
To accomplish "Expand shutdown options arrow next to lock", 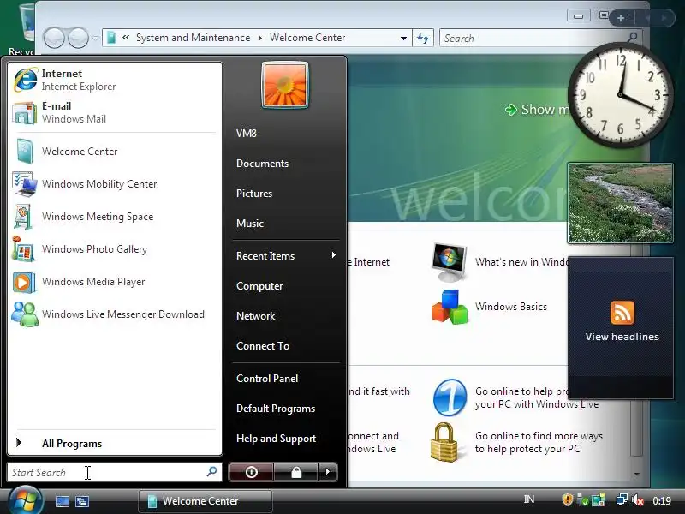I will [x=328, y=472].
